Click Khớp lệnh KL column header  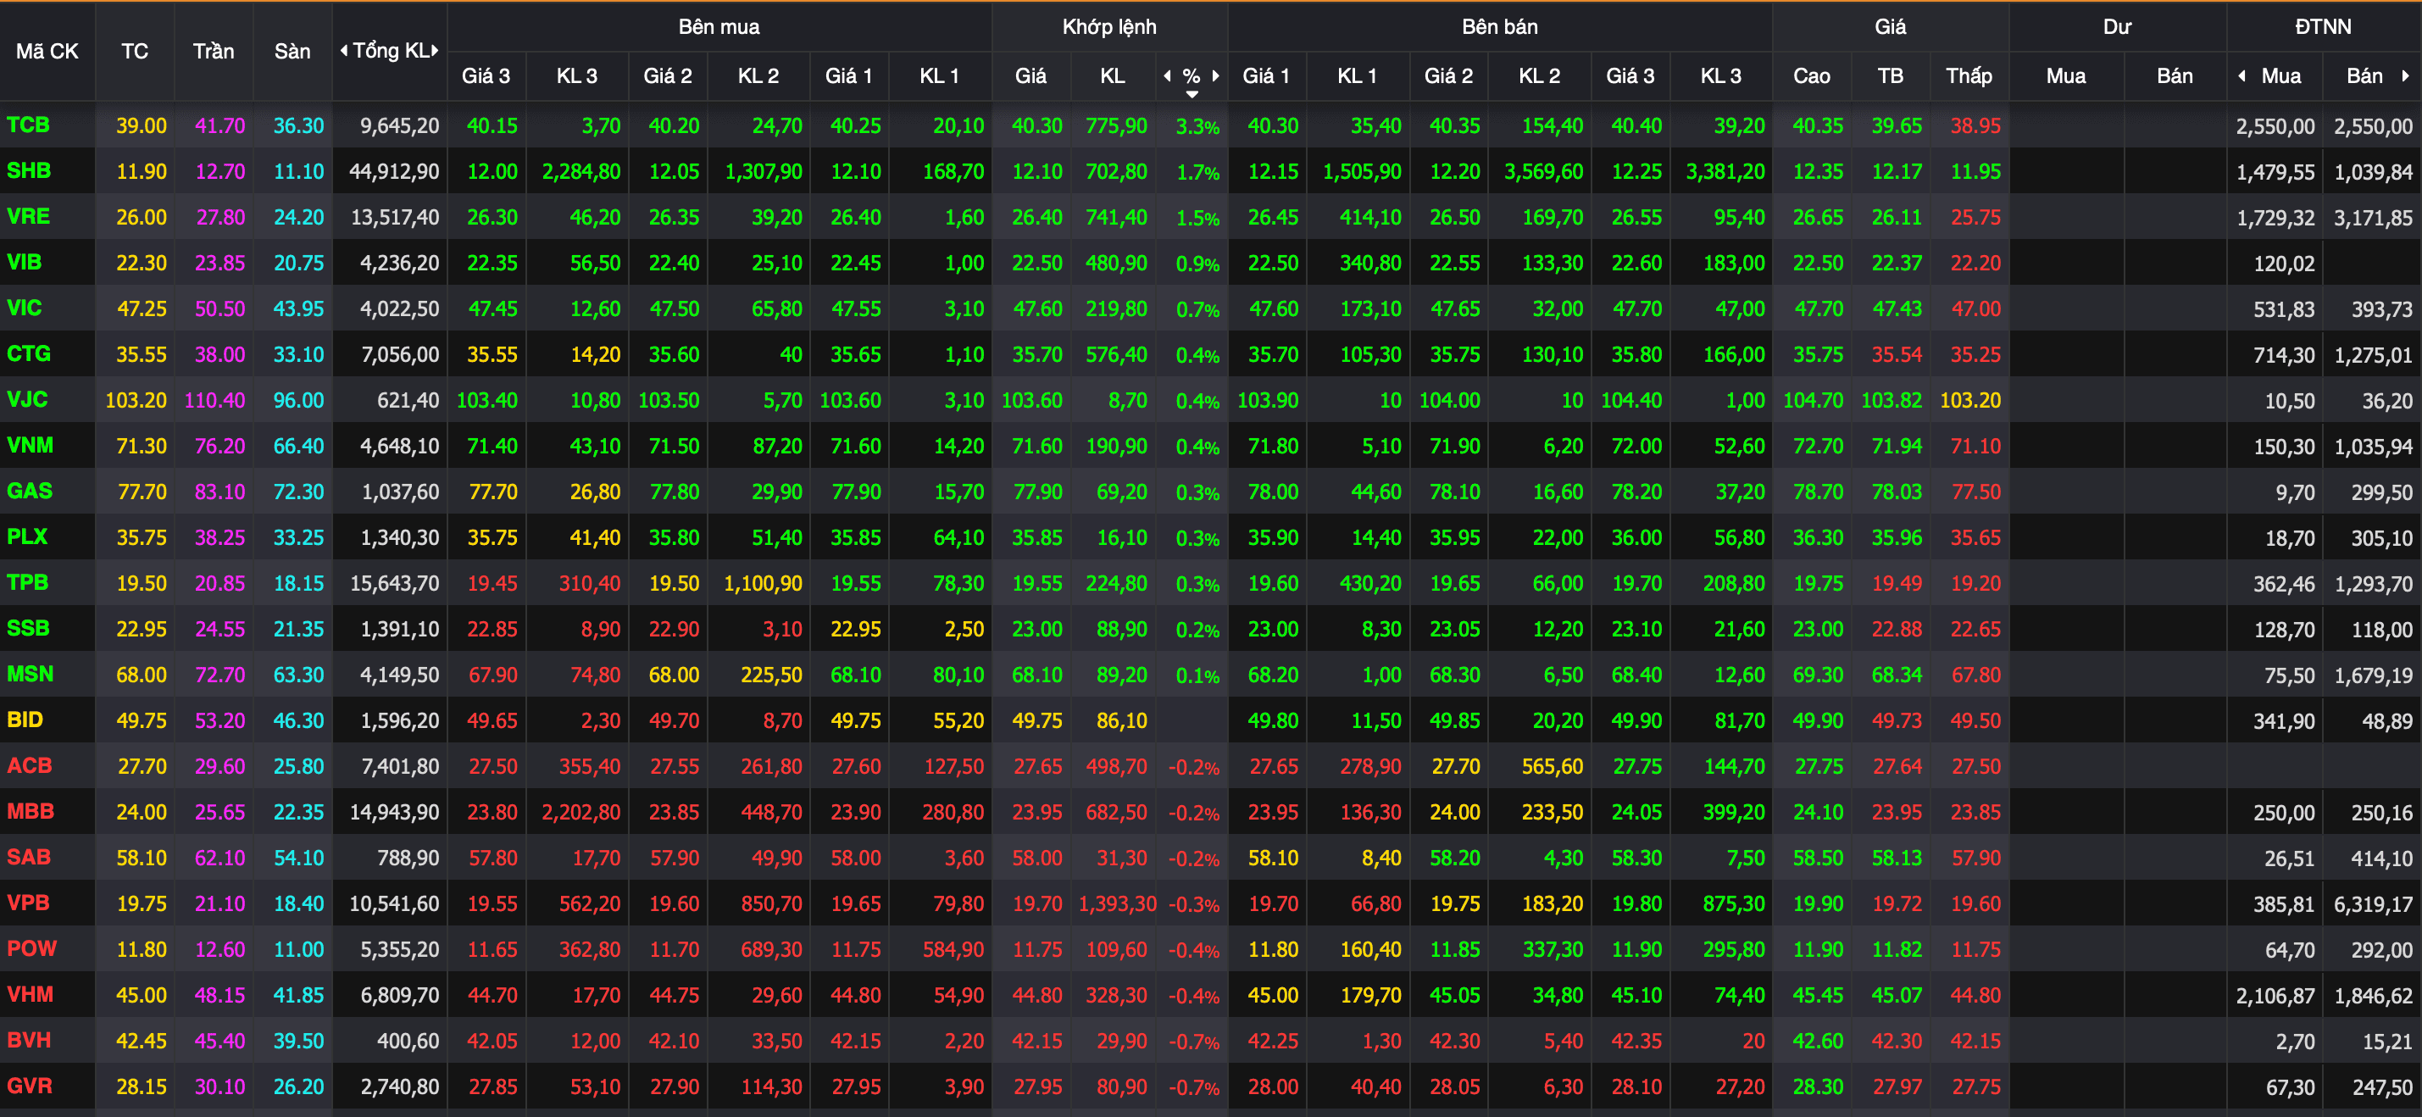1114,76
